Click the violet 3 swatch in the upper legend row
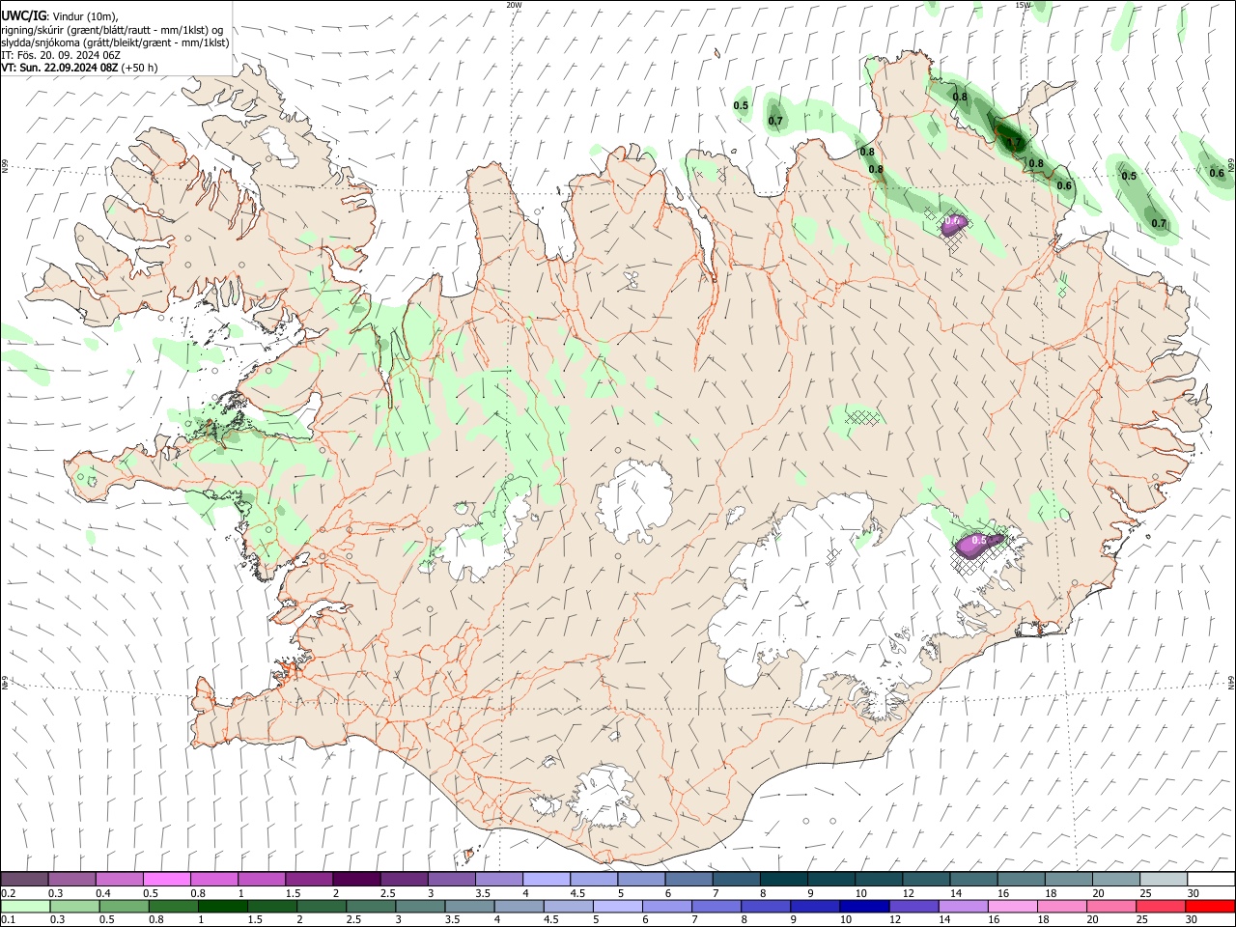Image resolution: width=1236 pixels, height=927 pixels. click(451, 880)
